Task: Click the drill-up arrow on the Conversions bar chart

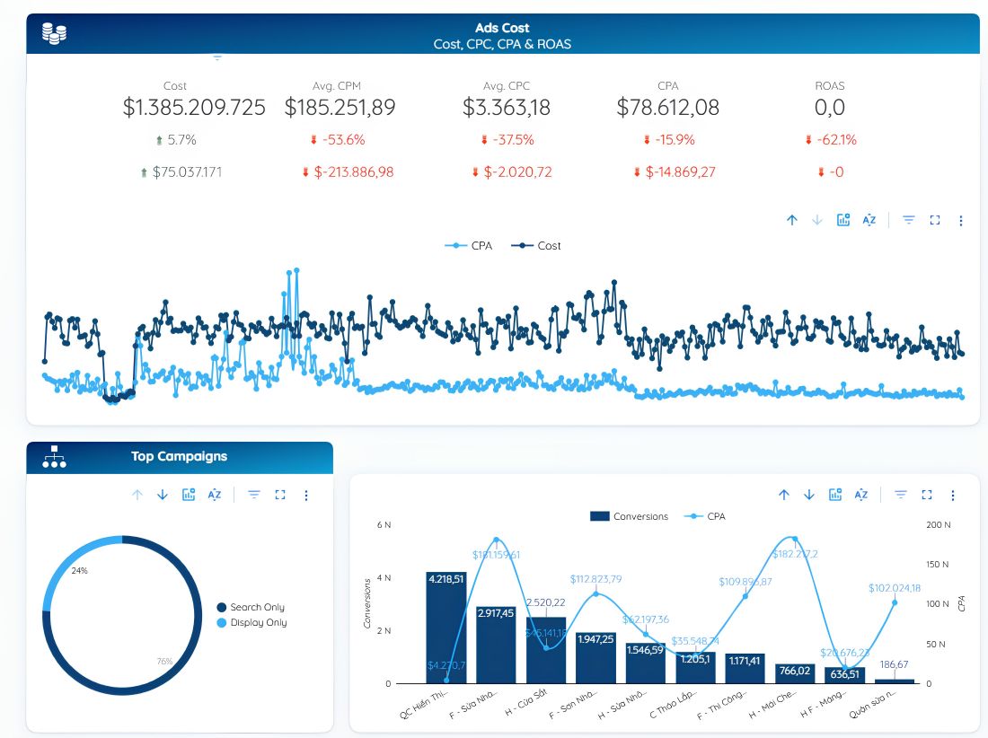Action: pyautogui.click(x=784, y=495)
